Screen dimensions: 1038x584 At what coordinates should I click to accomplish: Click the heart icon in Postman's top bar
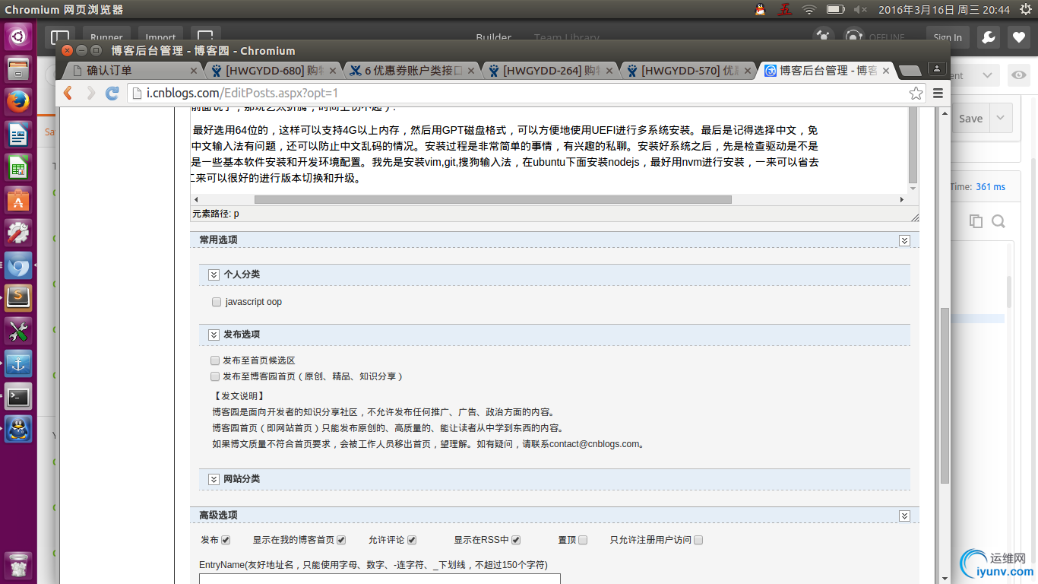1019,36
